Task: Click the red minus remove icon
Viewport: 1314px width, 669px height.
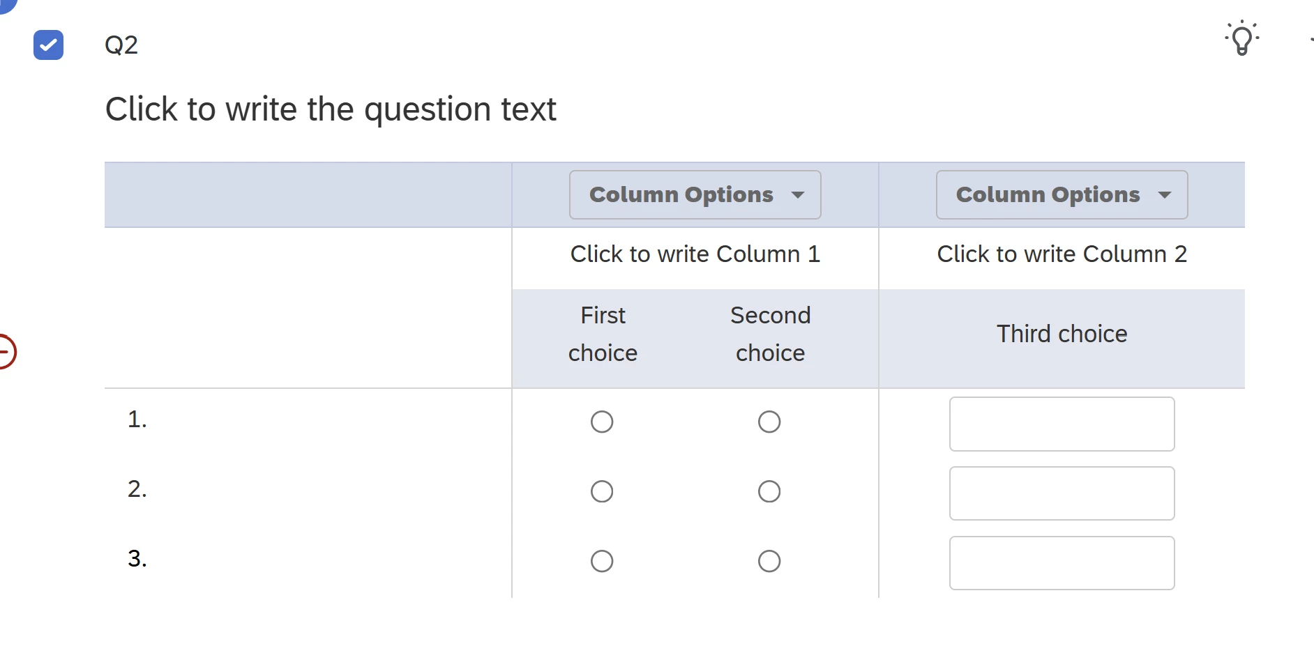Action: tap(6, 351)
